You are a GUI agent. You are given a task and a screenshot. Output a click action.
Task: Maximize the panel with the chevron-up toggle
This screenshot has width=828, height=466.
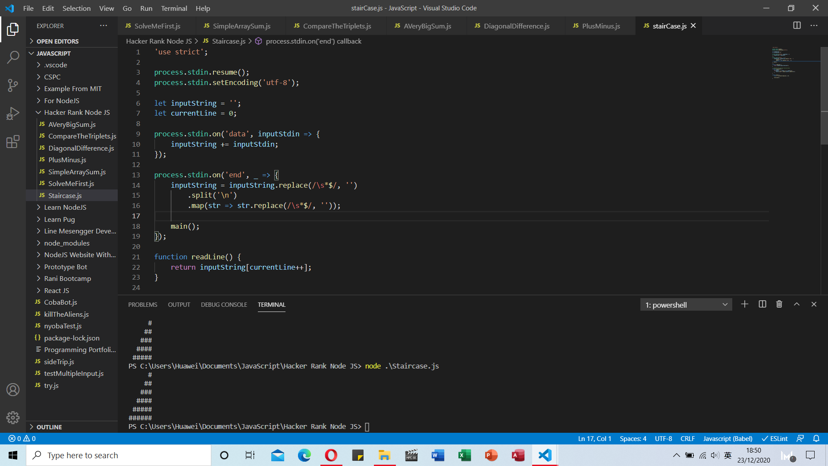[797, 304]
